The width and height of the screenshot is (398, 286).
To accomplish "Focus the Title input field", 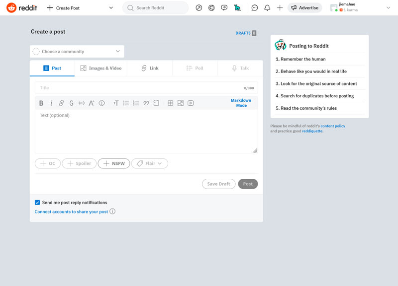I will 146,88.
